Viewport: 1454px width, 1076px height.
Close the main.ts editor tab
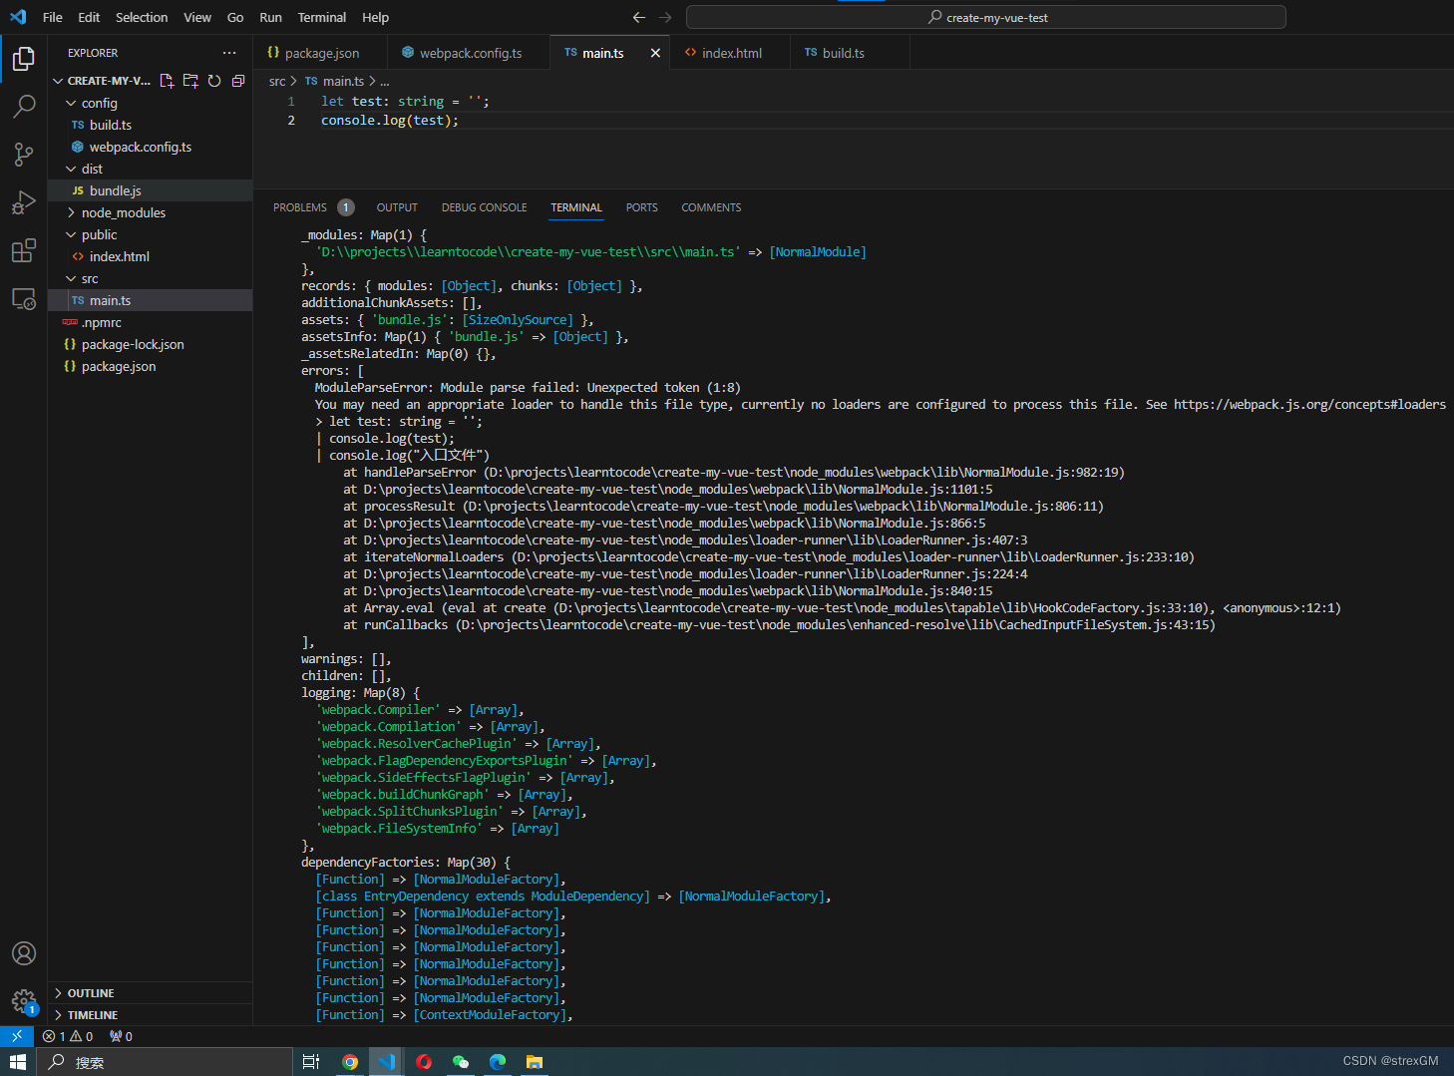pyautogui.click(x=655, y=53)
